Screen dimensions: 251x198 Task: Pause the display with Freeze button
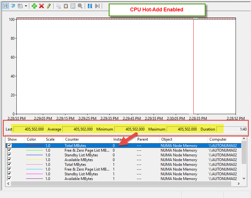(x=90, y=6)
